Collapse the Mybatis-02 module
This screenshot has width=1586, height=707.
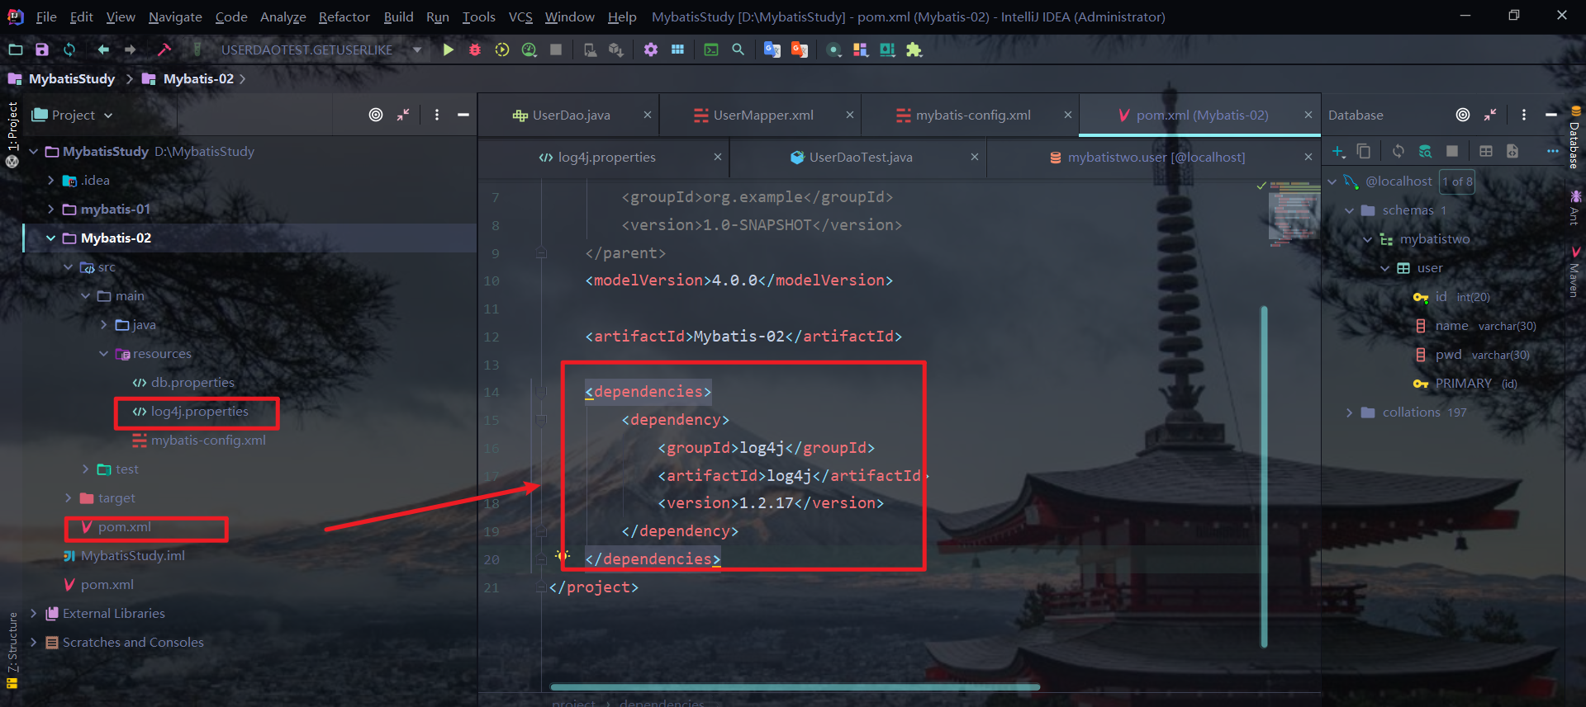point(51,238)
